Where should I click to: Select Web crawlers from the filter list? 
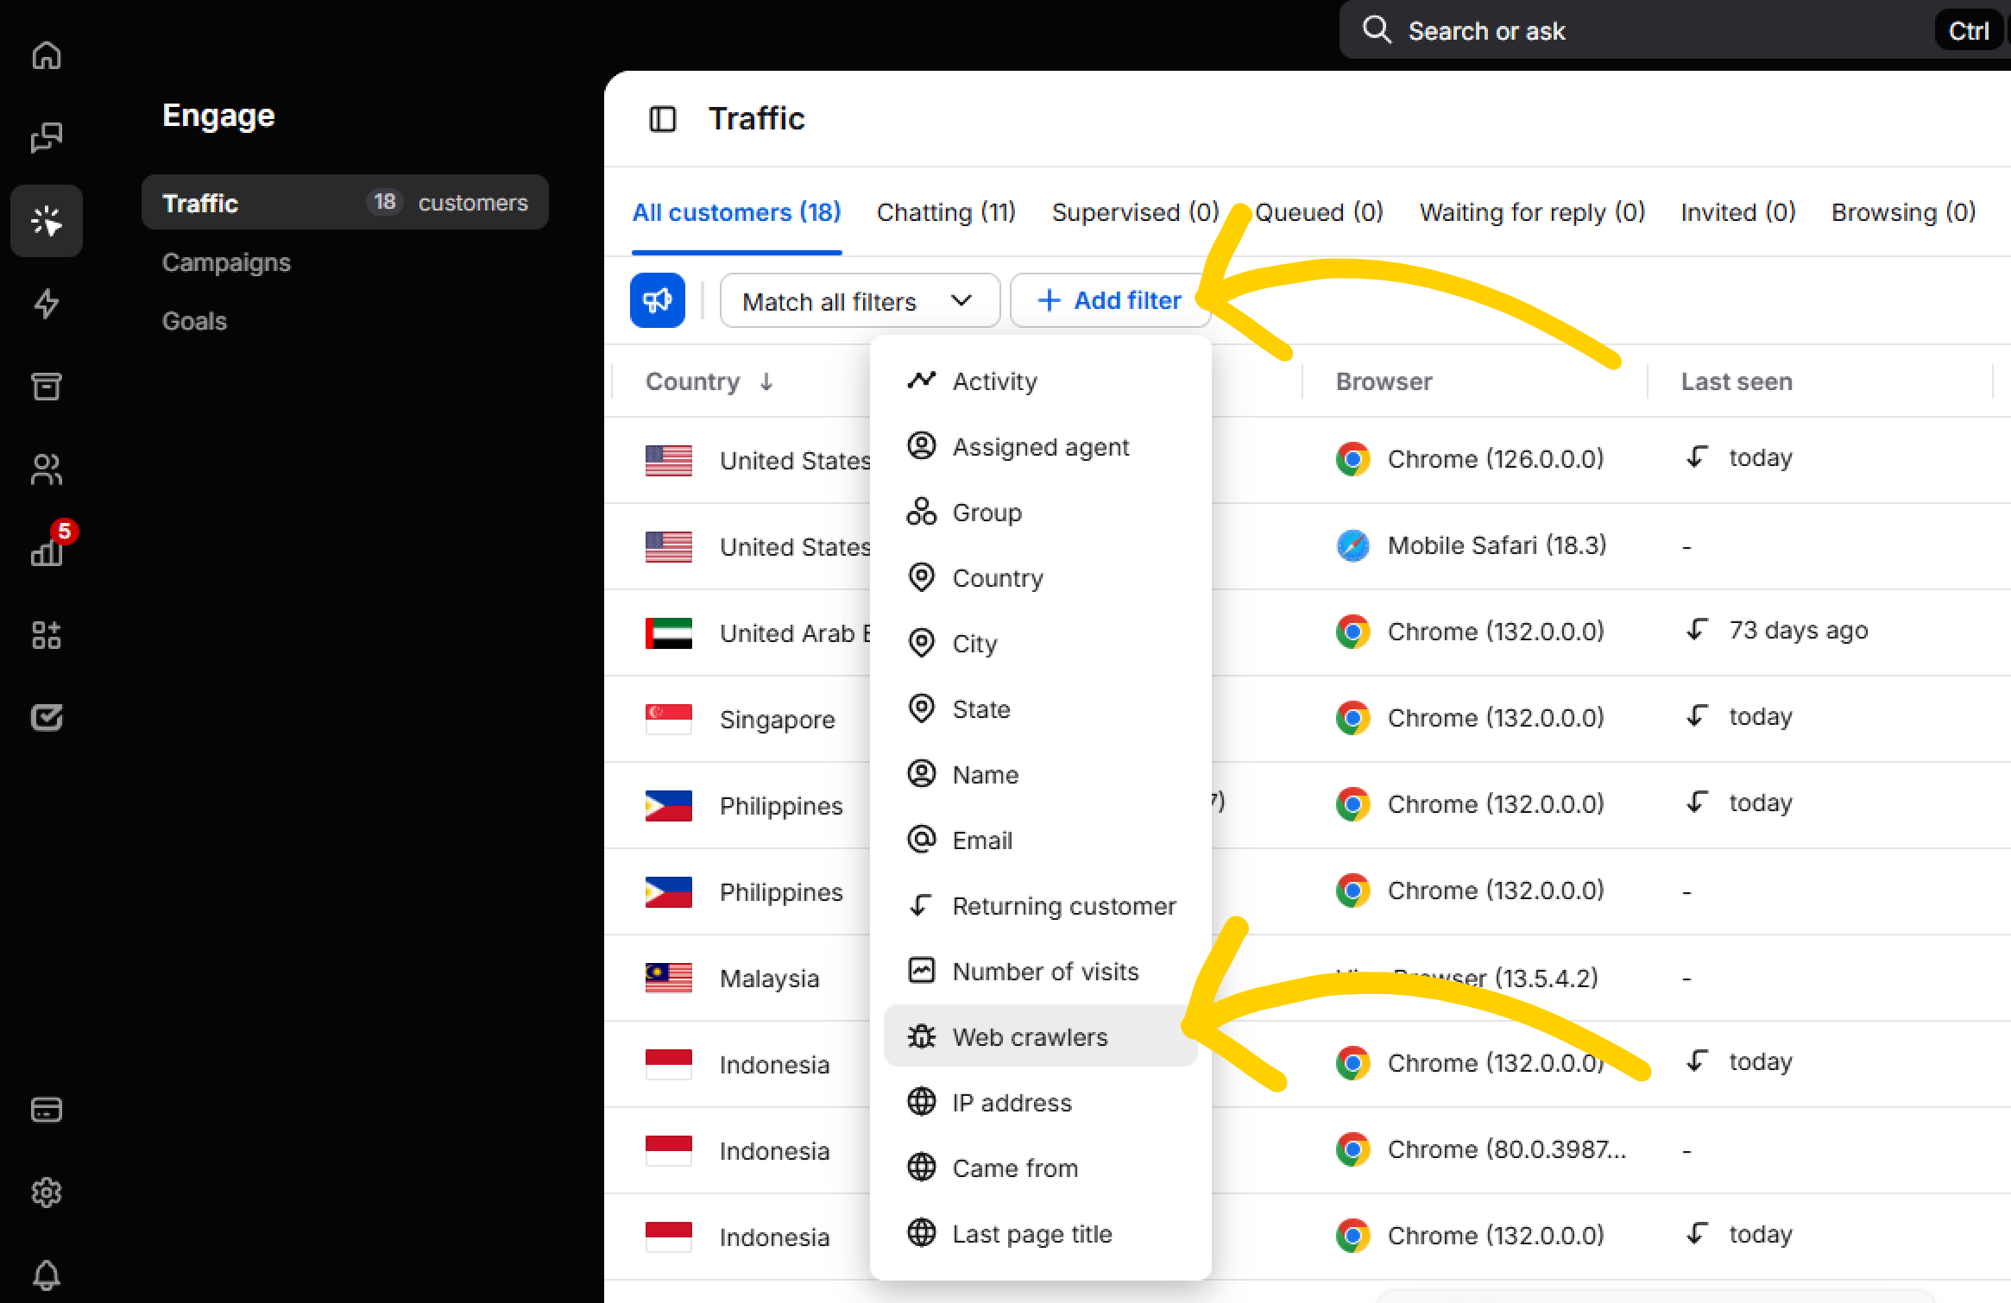[x=1030, y=1036]
